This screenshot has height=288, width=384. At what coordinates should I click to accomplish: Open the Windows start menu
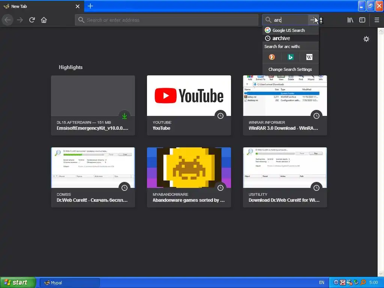(x=18, y=283)
